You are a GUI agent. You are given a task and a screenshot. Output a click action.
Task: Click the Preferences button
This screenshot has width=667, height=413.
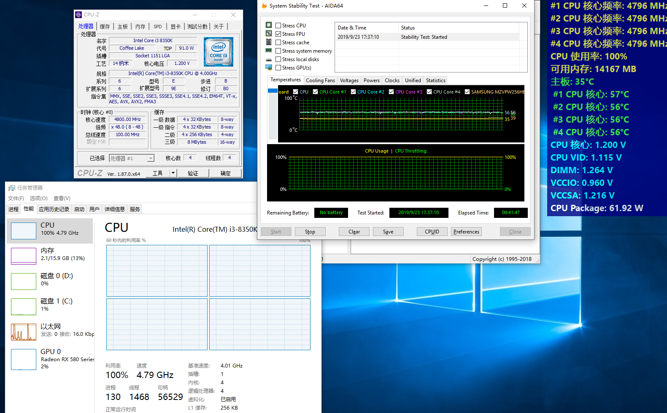point(466,232)
